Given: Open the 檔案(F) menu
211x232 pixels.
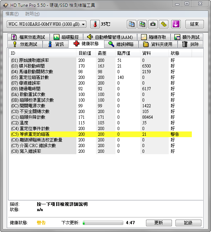Looking at the screenshot, I should 12,14.
